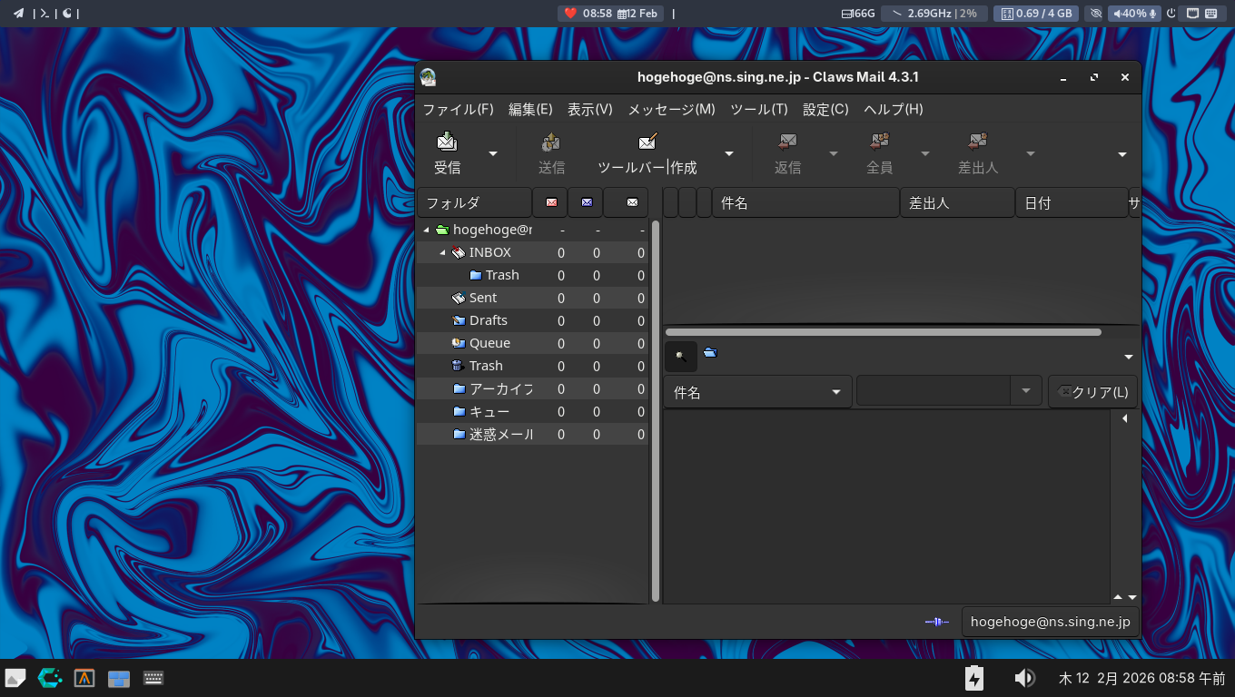Sort messages by the 件名 column header
The image size is (1235, 697).
(805, 202)
